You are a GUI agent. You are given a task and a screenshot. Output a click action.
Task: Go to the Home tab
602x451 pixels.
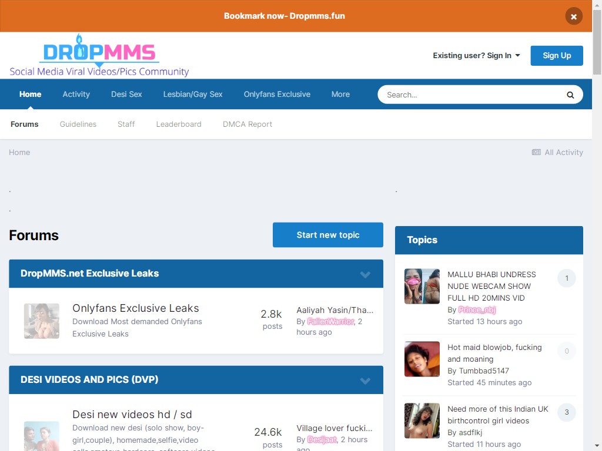tap(31, 95)
